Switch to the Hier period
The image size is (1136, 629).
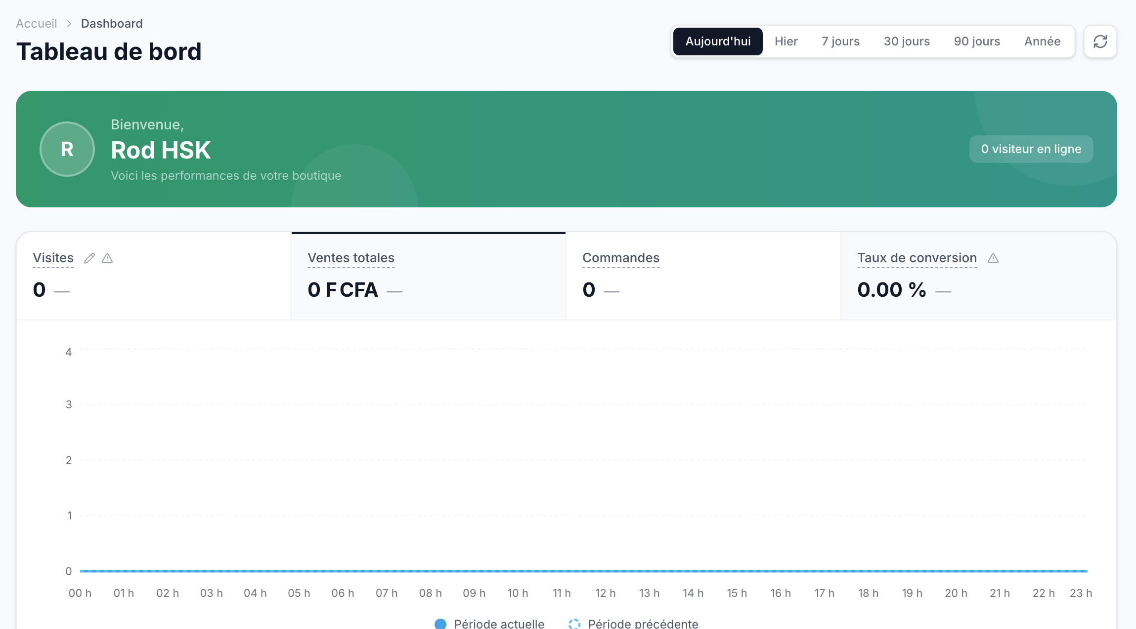coord(786,41)
